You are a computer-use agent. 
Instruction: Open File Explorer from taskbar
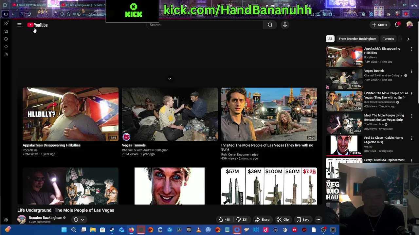coord(93,230)
